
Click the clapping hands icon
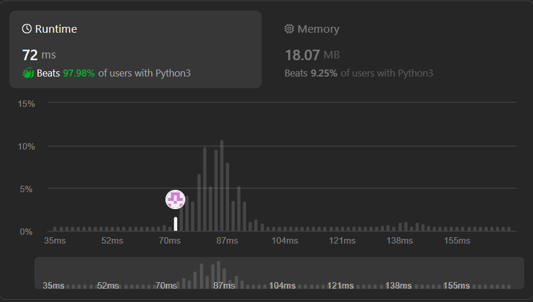27,73
